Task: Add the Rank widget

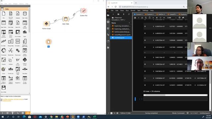Action: pyautogui.click(x=25, y=33)
